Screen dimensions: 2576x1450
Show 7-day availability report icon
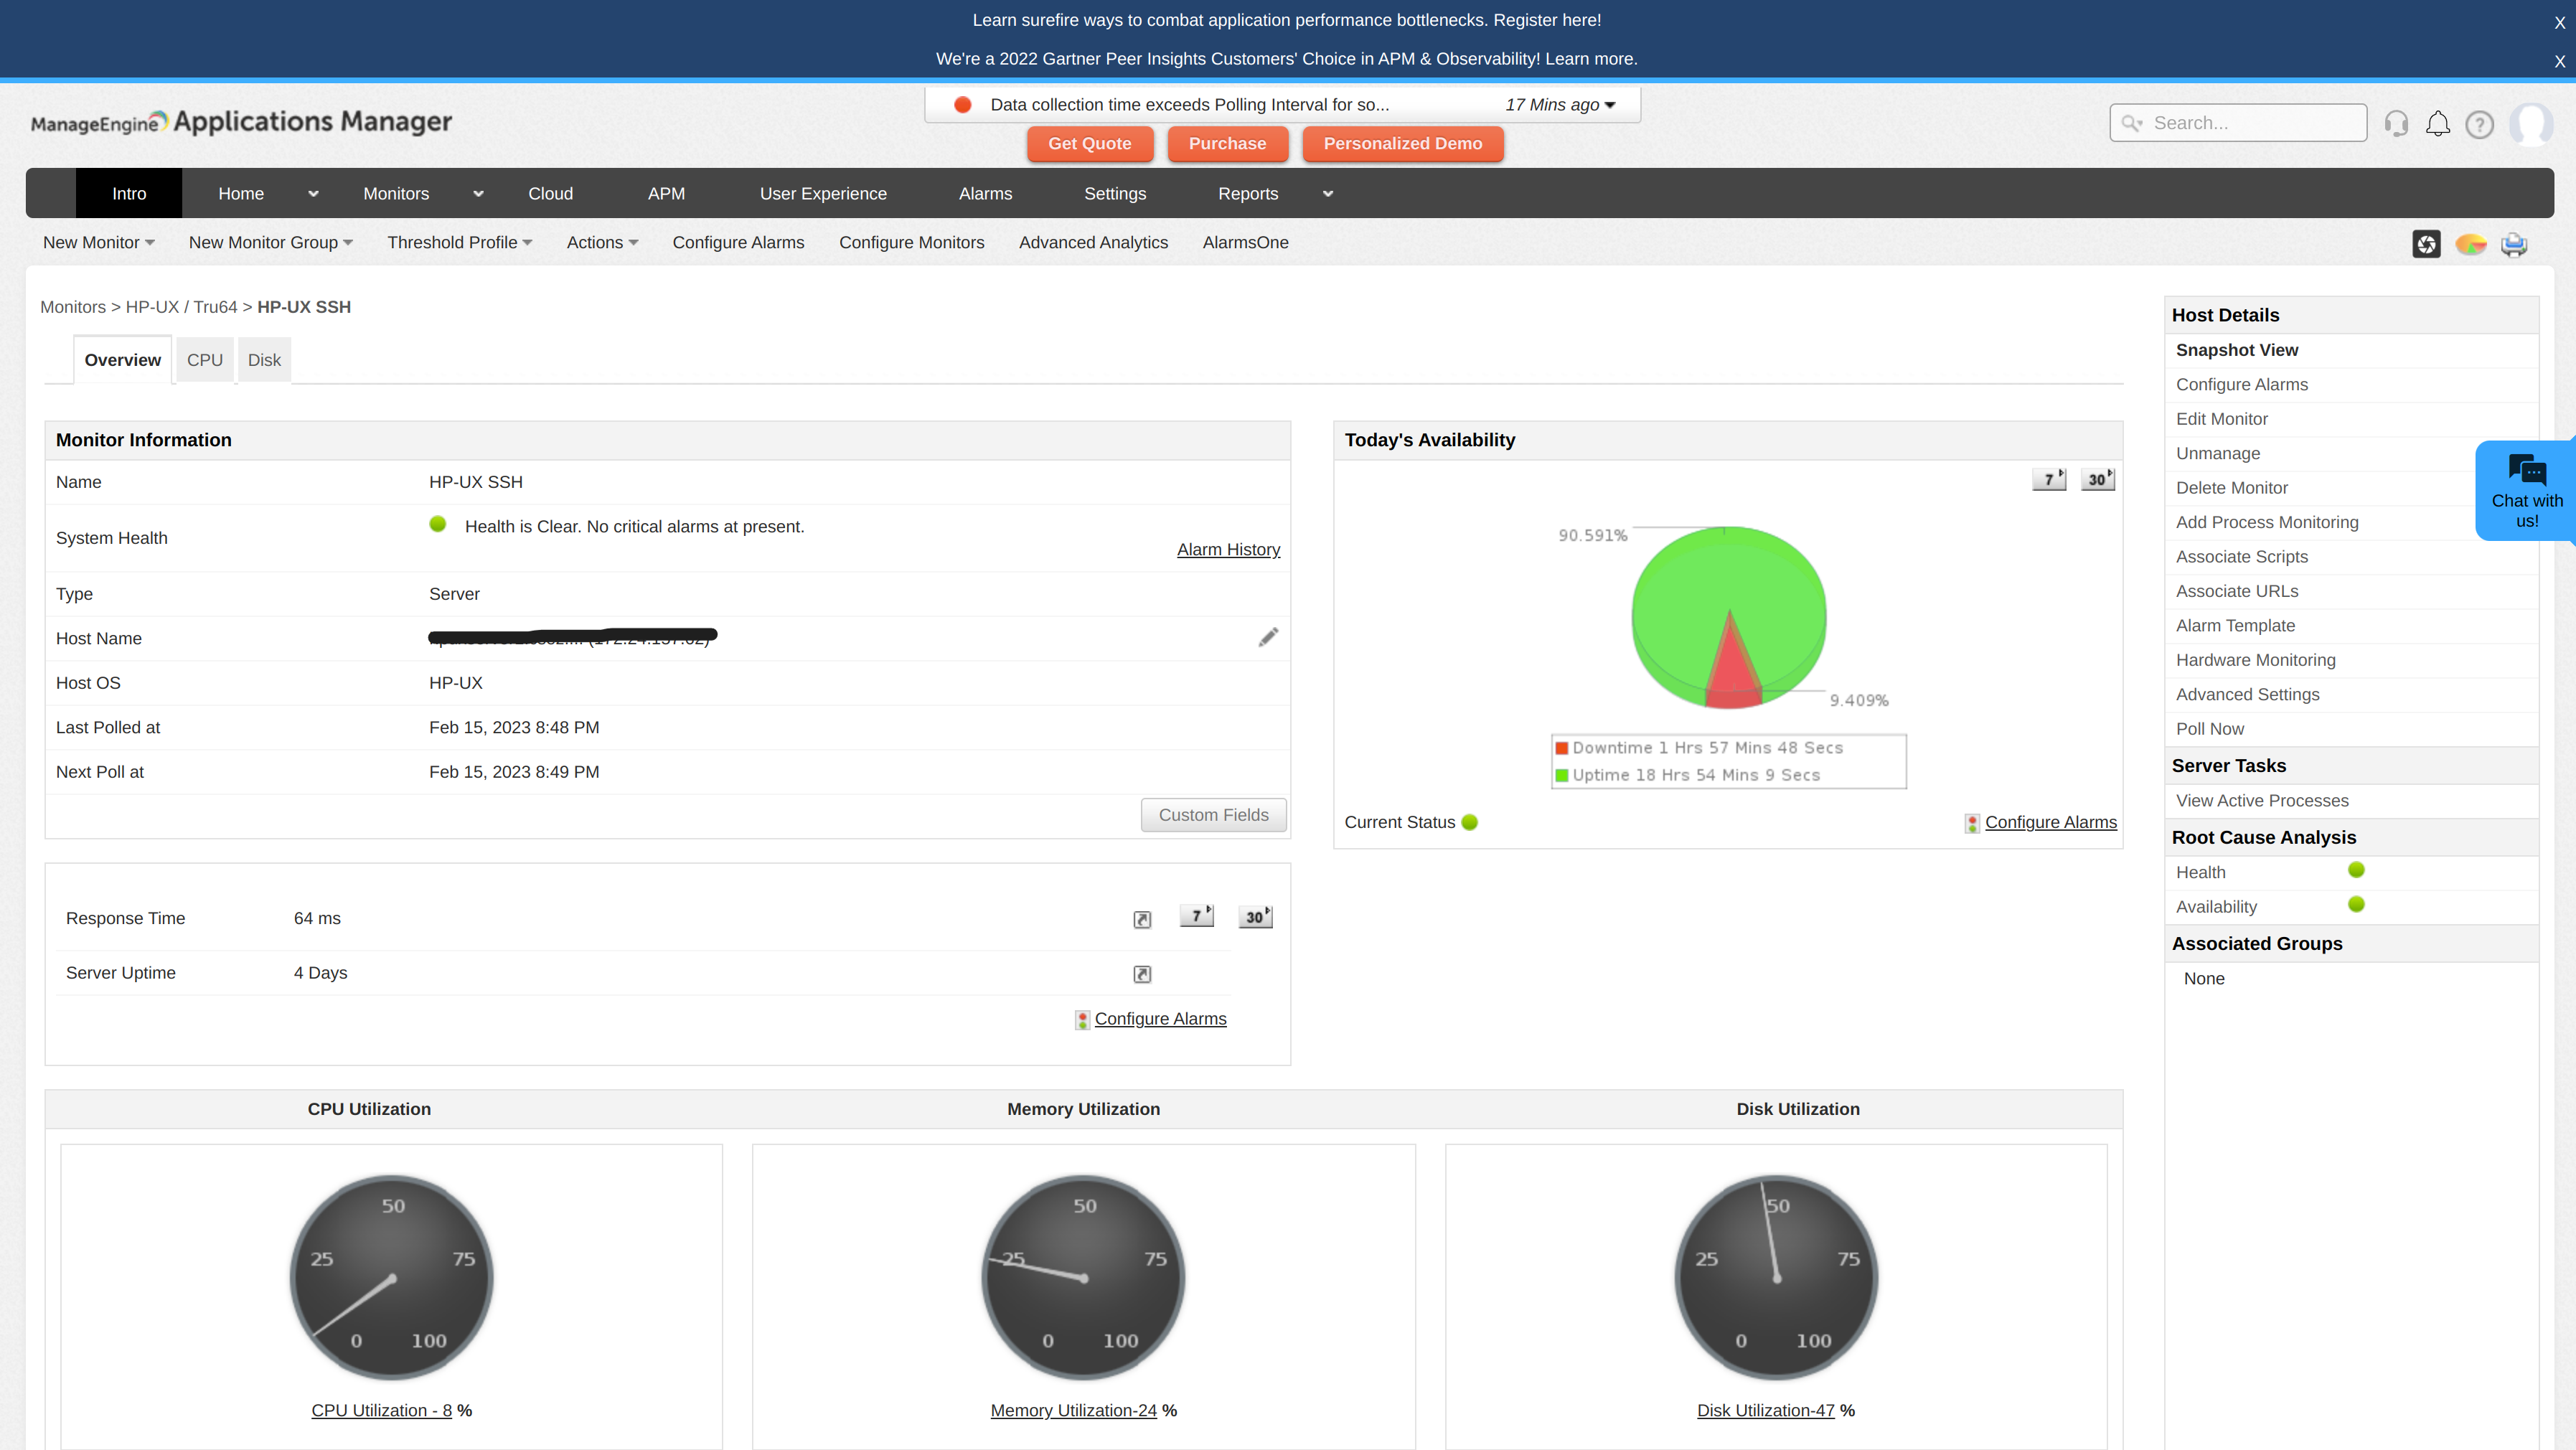coord(2048,480)
